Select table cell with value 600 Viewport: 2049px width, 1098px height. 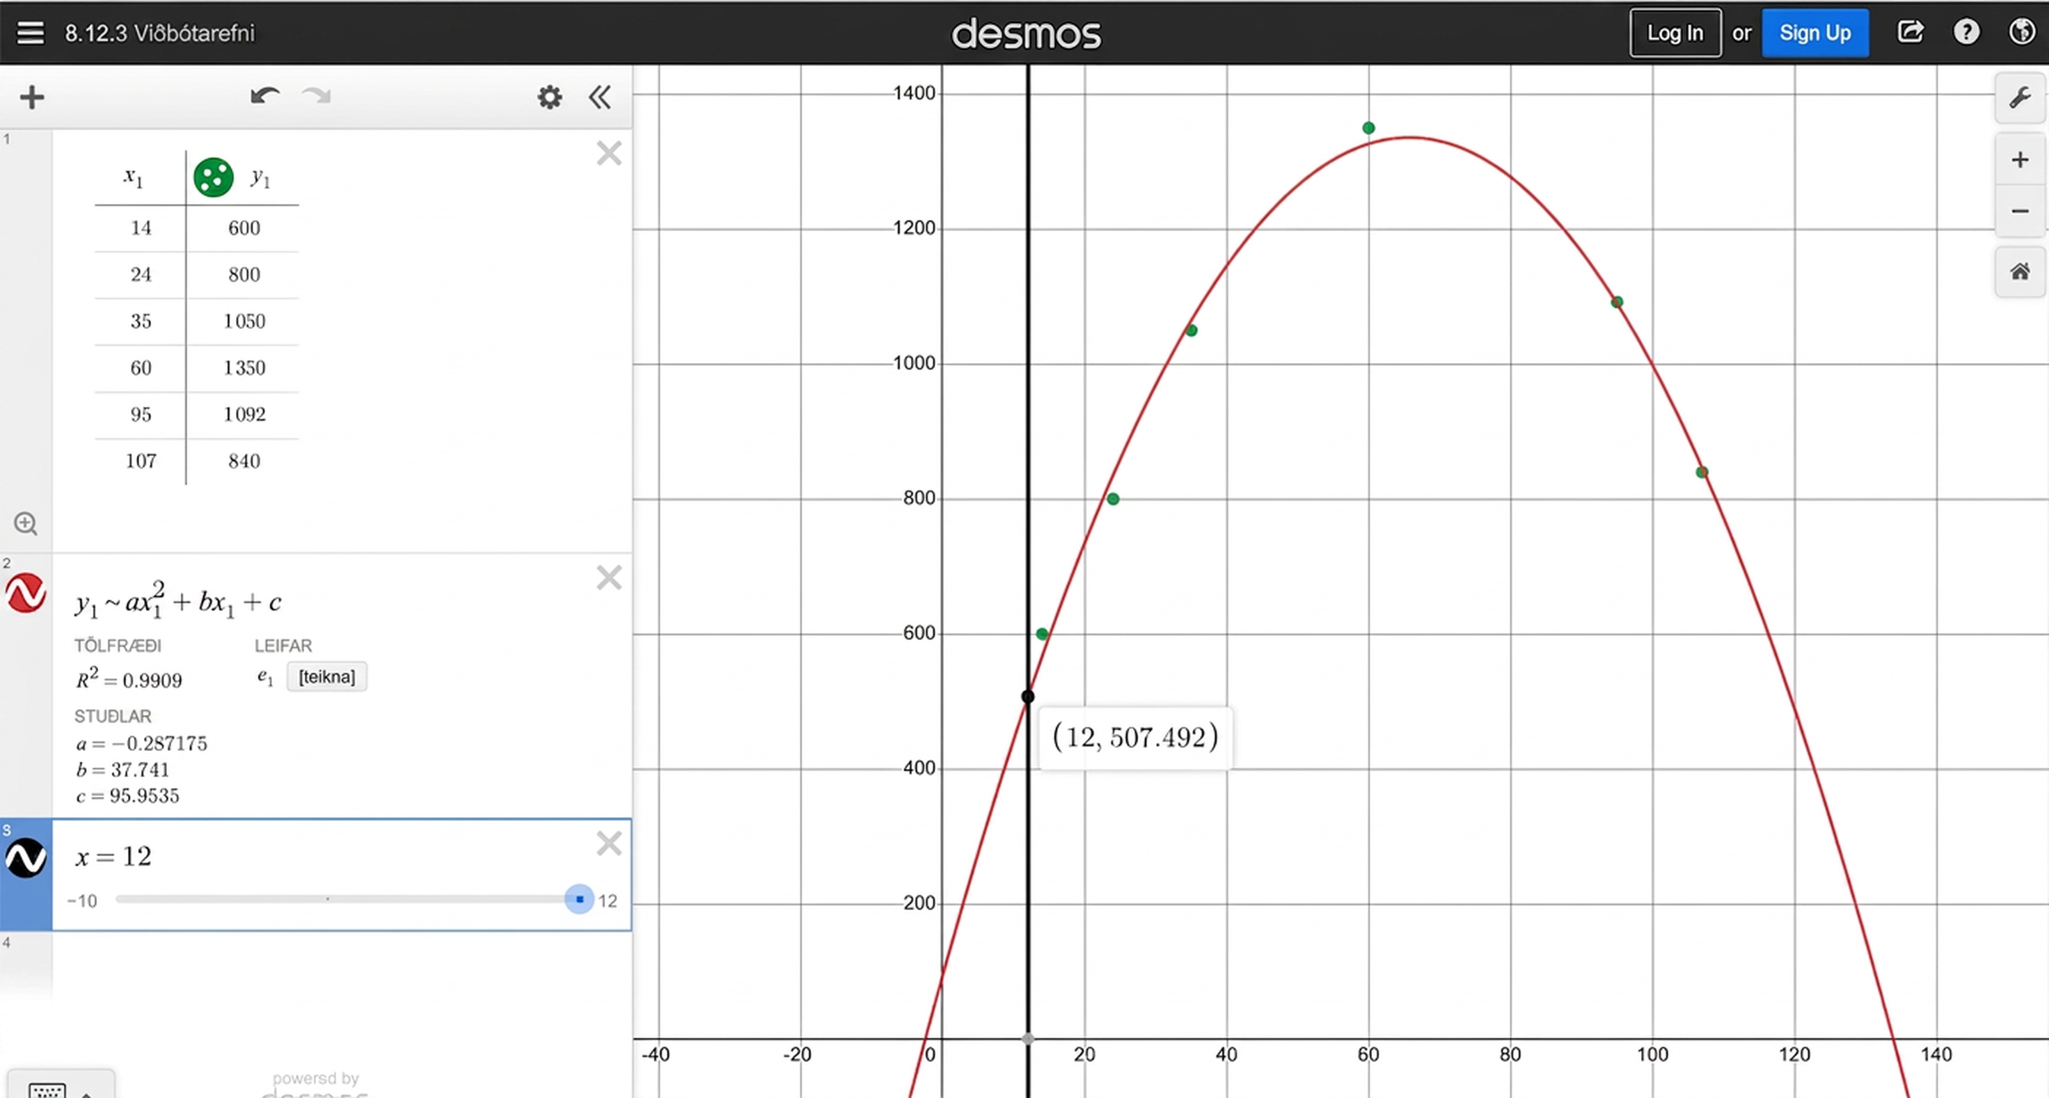[244, 228]
